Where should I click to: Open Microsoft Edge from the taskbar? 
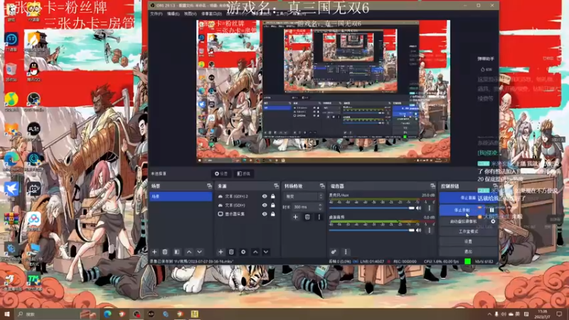[107, 314]
